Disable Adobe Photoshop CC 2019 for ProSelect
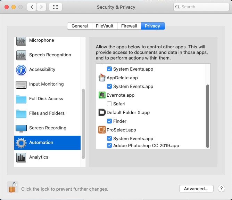Viewport: 232px width, 200px height. point(109,145)
